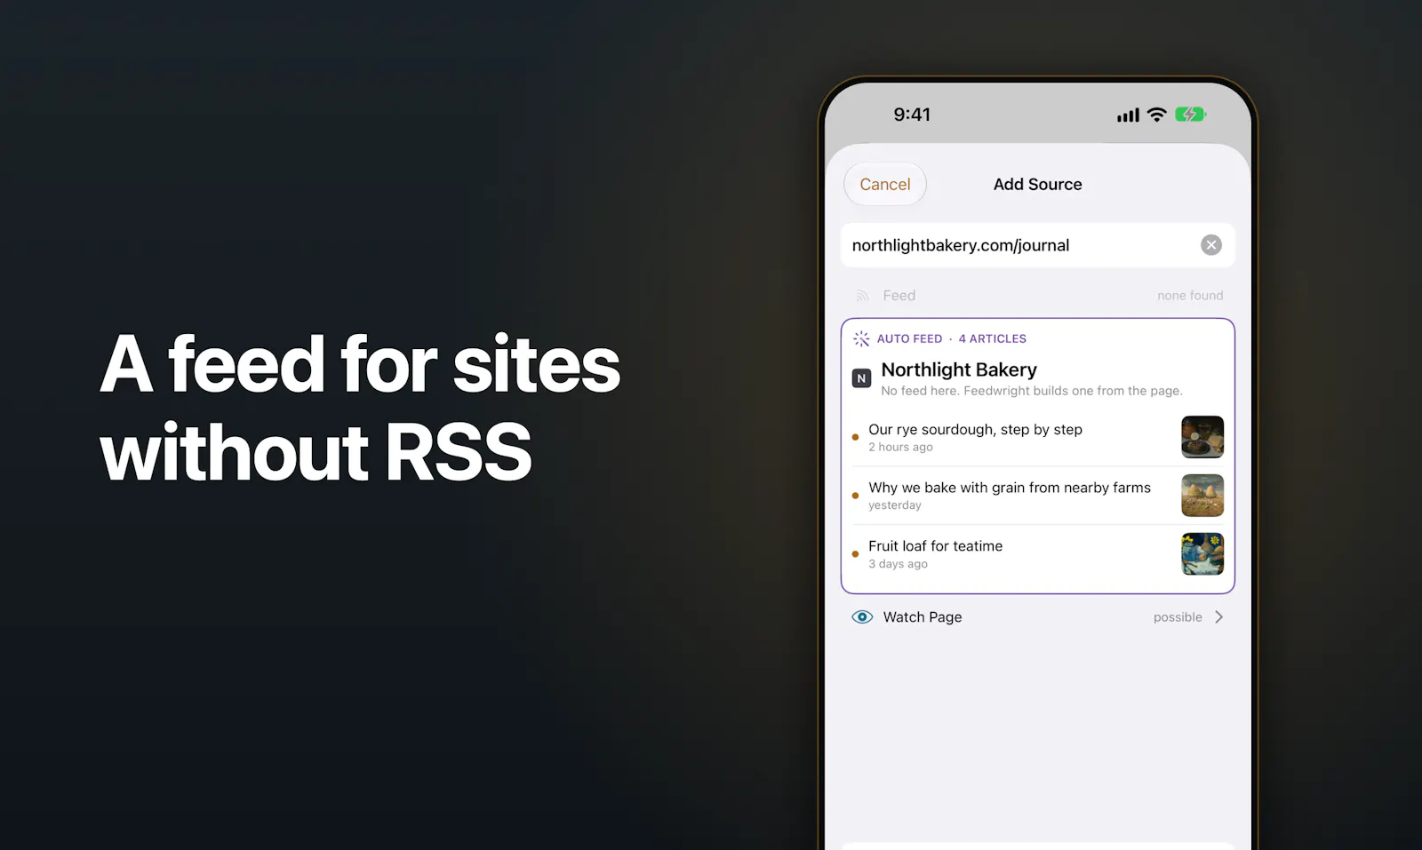Click the 'AUTO FEED' label
This screenshot has height=850, width=1422.
click(x=909, y=339)
